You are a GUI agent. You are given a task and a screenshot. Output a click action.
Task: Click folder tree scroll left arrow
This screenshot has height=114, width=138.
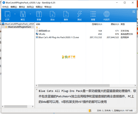pyautogui.click(x=3, y=106)
